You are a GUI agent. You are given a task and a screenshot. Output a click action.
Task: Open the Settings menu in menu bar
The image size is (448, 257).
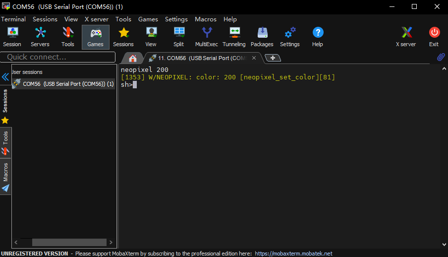[176, 19]
